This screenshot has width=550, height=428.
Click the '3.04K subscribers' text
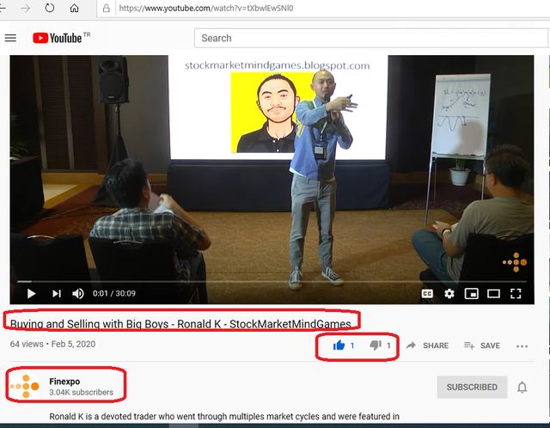81,392
